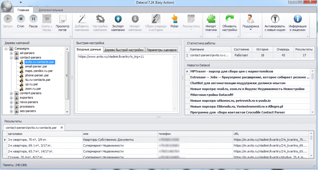The width and height of the screenshot is (318, 170).
Task: Pause the campaign with Пауза icon
Action: point(33,19)
